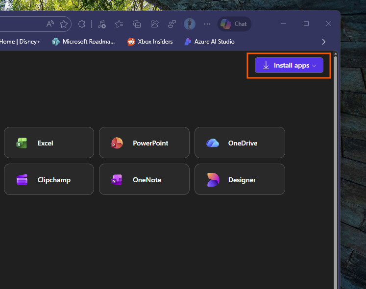Open the PowerPoint app tile
The height and width of the screenshot is (289, 366).
click(x=144, y=143)
